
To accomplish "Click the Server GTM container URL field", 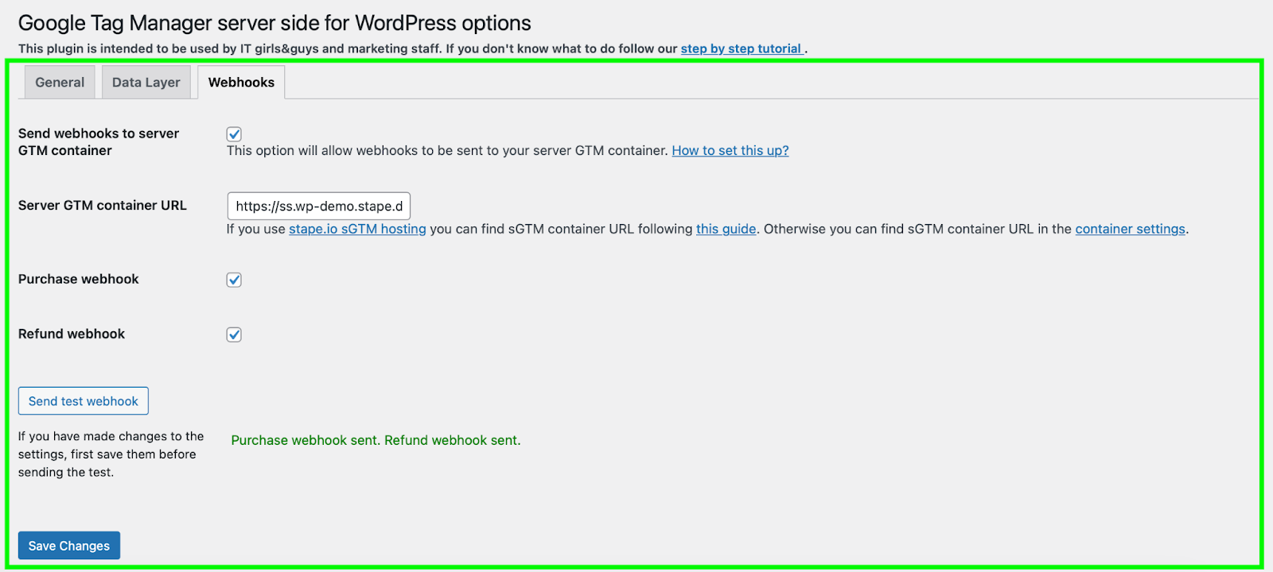I will (x=318, y=207).
